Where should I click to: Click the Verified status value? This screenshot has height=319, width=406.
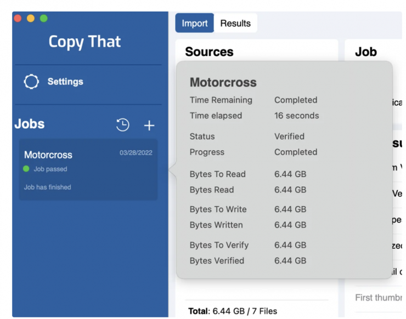click(x=289, y=136)
